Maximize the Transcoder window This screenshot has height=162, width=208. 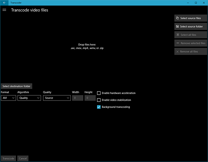tap(196, 3)
